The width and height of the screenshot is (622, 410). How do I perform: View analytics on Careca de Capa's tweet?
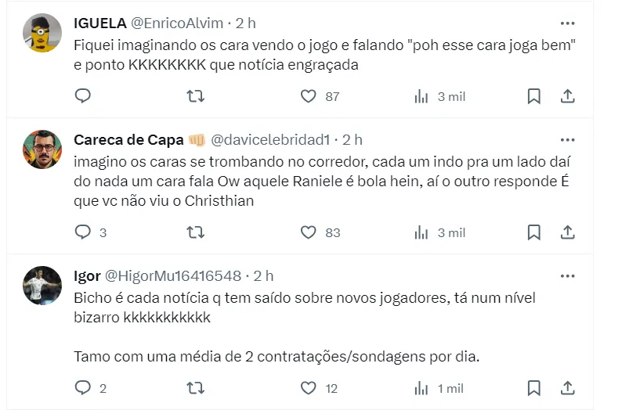[421, 232]
